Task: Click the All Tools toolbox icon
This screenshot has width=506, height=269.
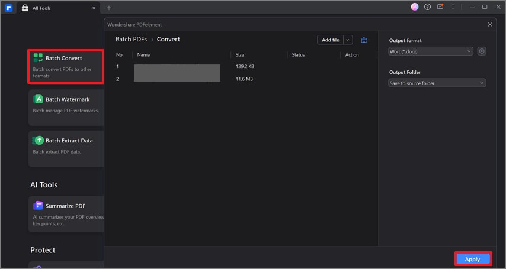Action: [25, 8]
